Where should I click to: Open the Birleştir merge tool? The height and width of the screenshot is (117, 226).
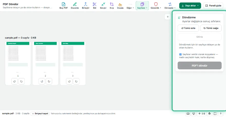86,6
